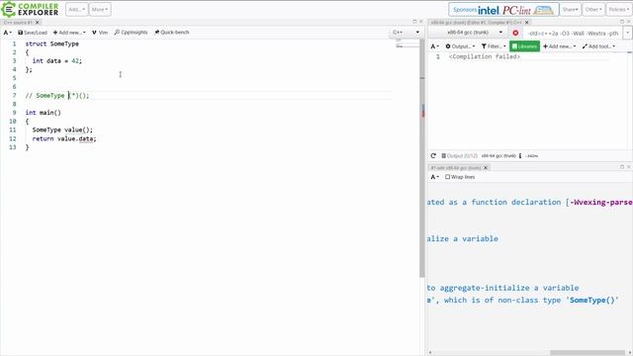Open the Output options dropdown
The image size is (633, 356).
click(x=460, y=46)
